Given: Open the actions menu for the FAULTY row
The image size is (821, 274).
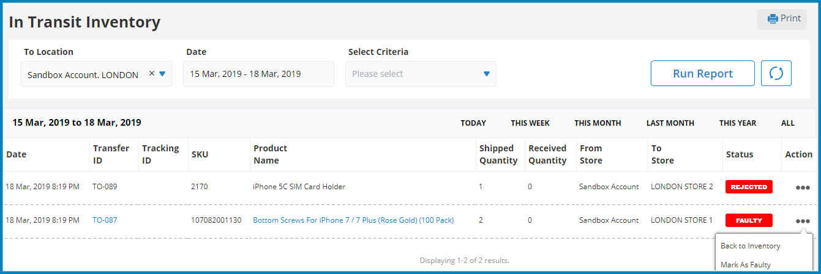Looking at the screenshot, I should 803,221.
